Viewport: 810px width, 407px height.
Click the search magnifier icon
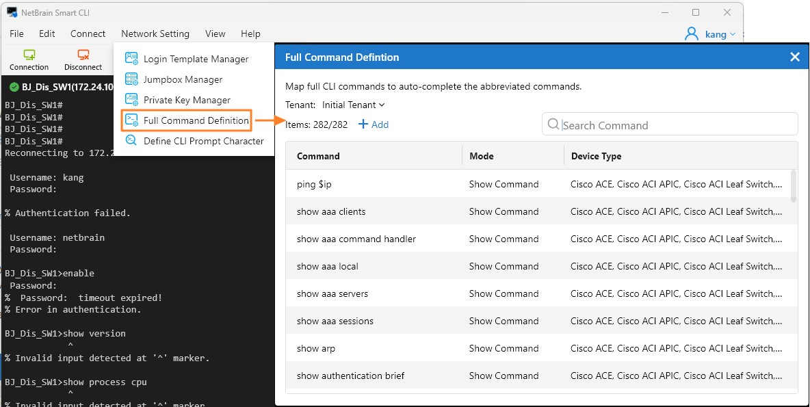coord(554,124)
